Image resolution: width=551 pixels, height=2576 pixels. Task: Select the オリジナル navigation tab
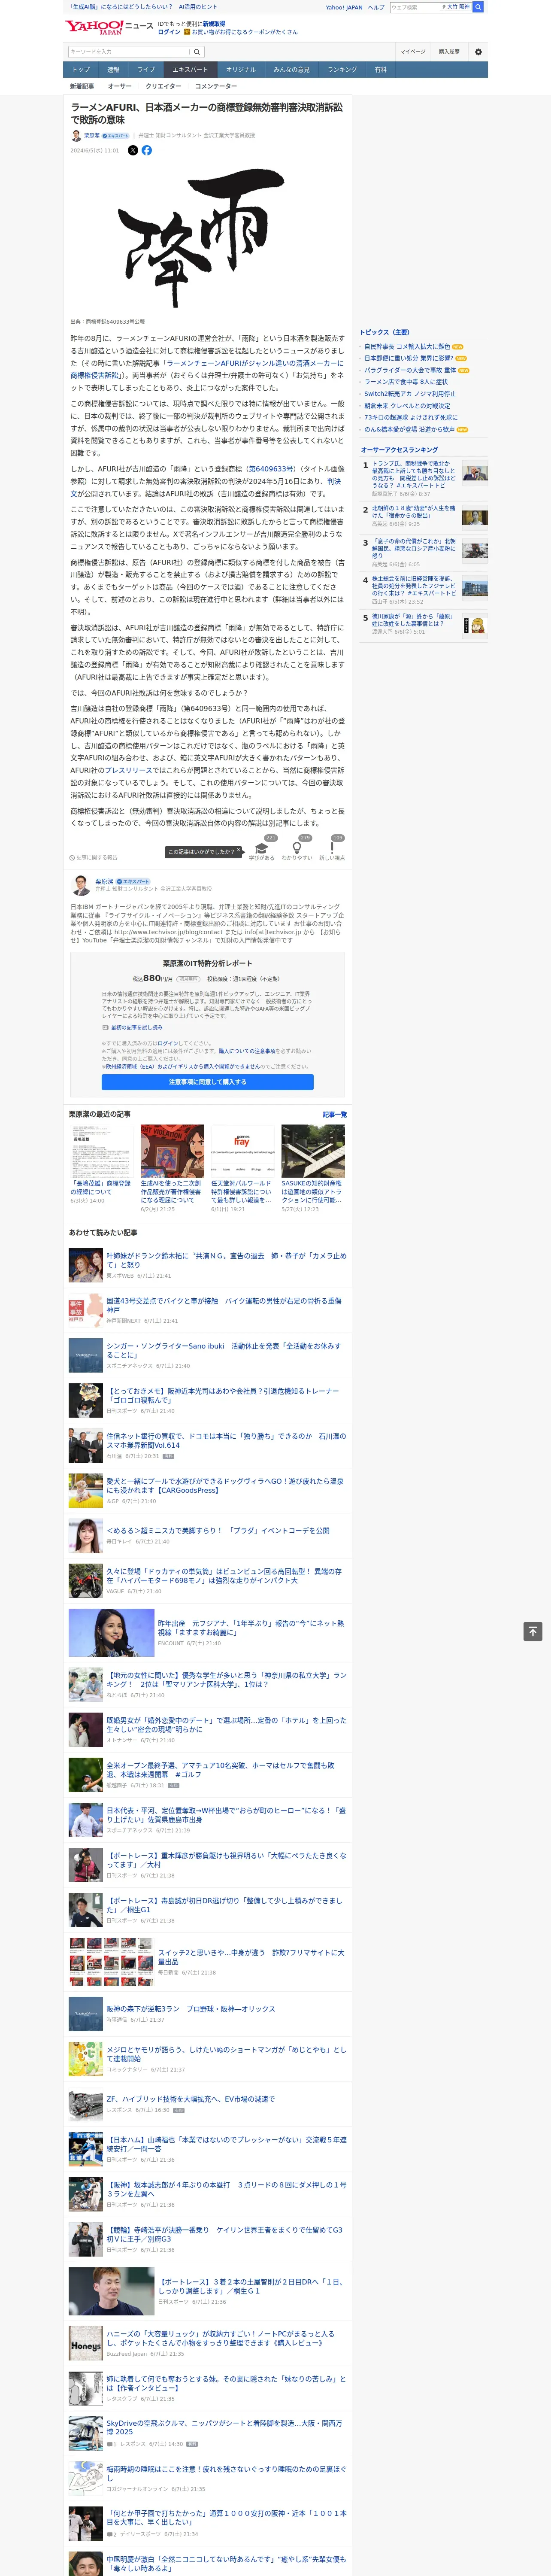click(x=241, y=70)
